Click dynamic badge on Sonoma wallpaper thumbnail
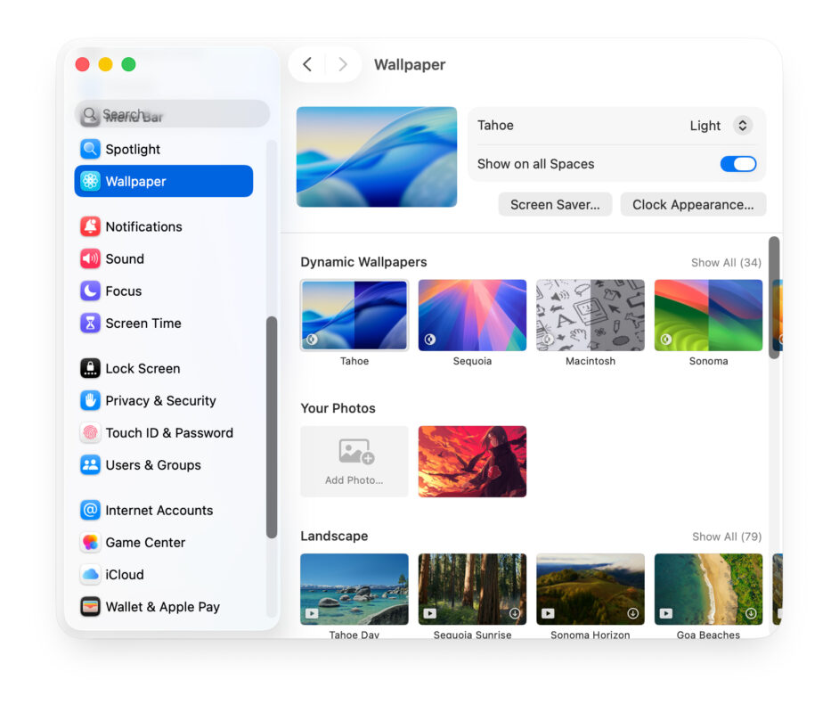Viewport: 839px width, 713px height. coord(665,339)
